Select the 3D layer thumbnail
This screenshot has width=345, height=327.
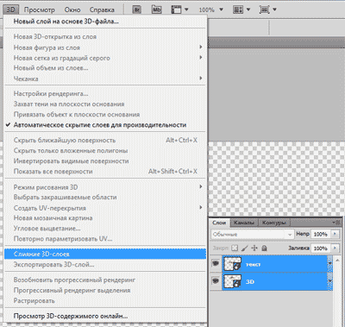pyautogui.click(x=233, y=280)
